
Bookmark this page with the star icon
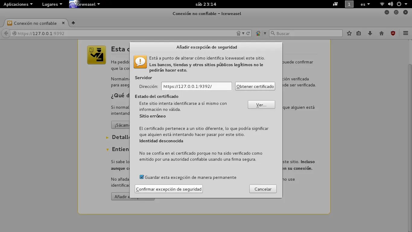coord(349,34)
